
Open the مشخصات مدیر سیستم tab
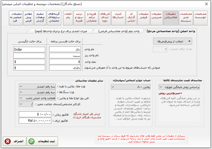tap(186, 18)
